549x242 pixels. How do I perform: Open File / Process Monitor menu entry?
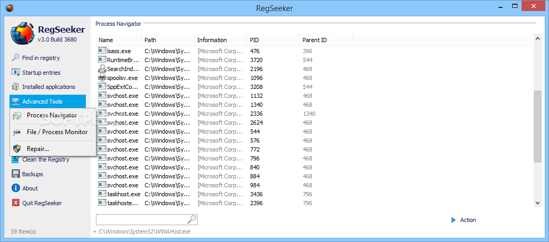53,132
